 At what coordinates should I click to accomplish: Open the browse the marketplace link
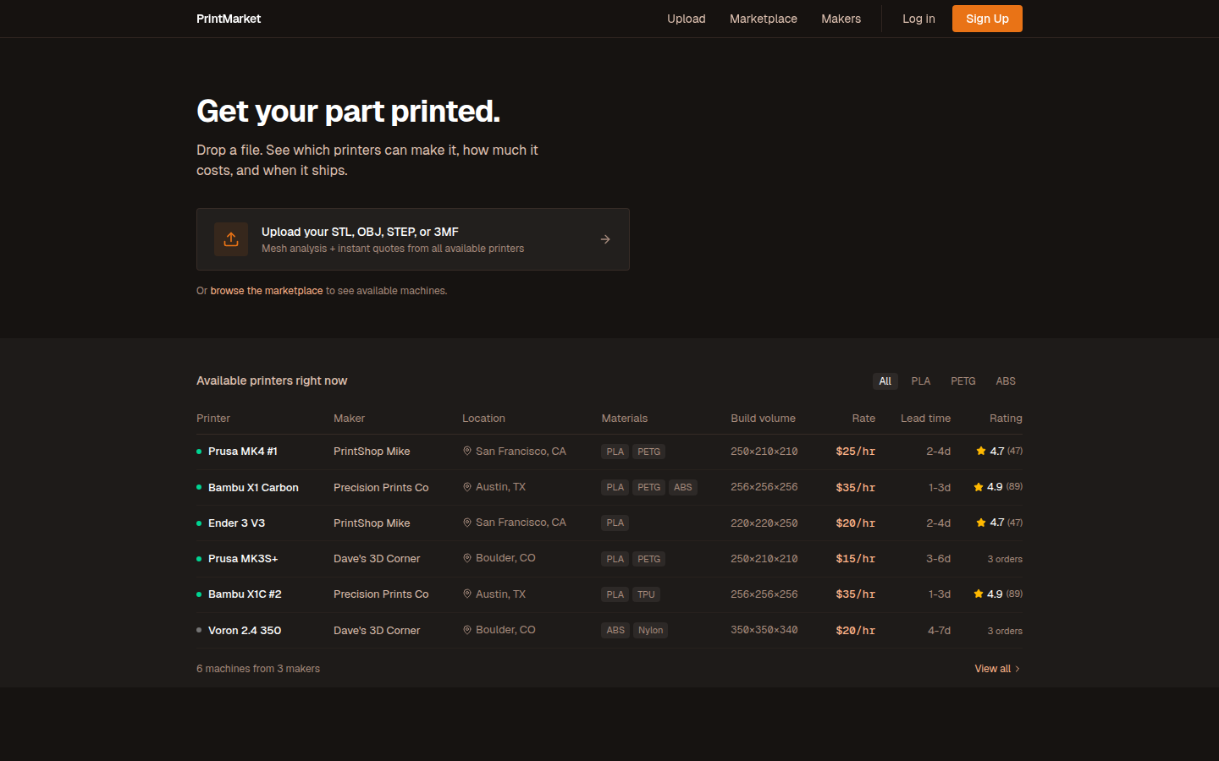(266, 290)
